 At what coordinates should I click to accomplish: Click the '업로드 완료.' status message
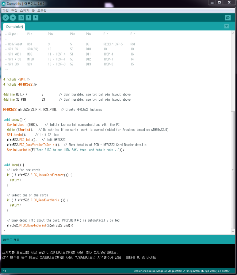tap(12, 240)
